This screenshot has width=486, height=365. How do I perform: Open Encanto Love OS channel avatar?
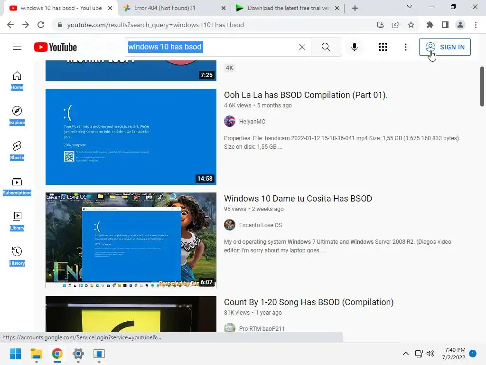230,225
